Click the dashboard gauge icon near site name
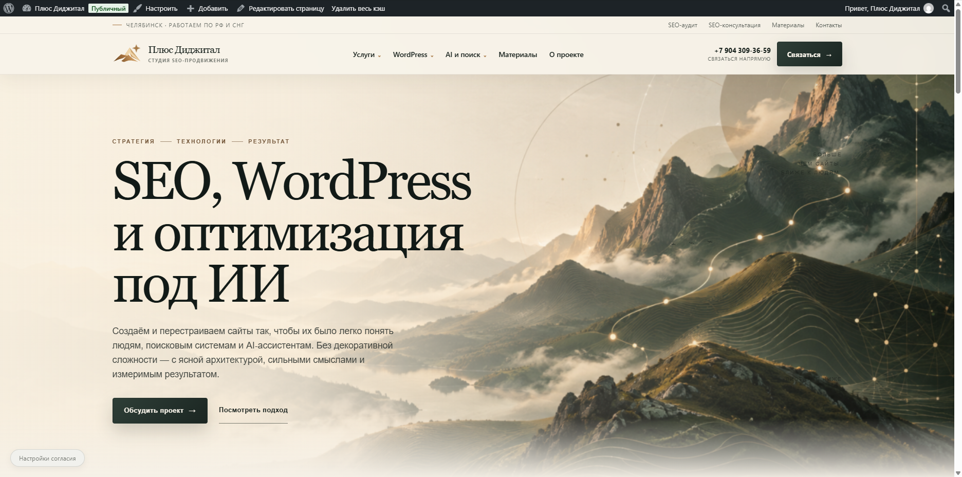 tap(27, 8)
